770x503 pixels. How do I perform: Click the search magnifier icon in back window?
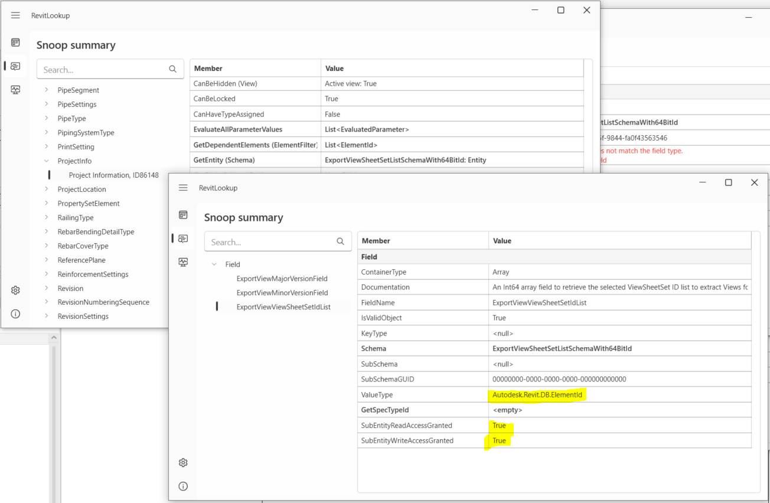[x=172, y=69]
